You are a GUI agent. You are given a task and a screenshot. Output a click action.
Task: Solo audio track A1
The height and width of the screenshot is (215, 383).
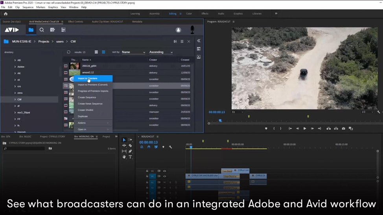coord(170,182)
